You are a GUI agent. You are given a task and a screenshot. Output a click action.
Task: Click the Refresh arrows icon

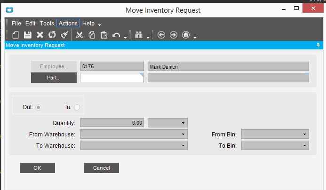52,35
